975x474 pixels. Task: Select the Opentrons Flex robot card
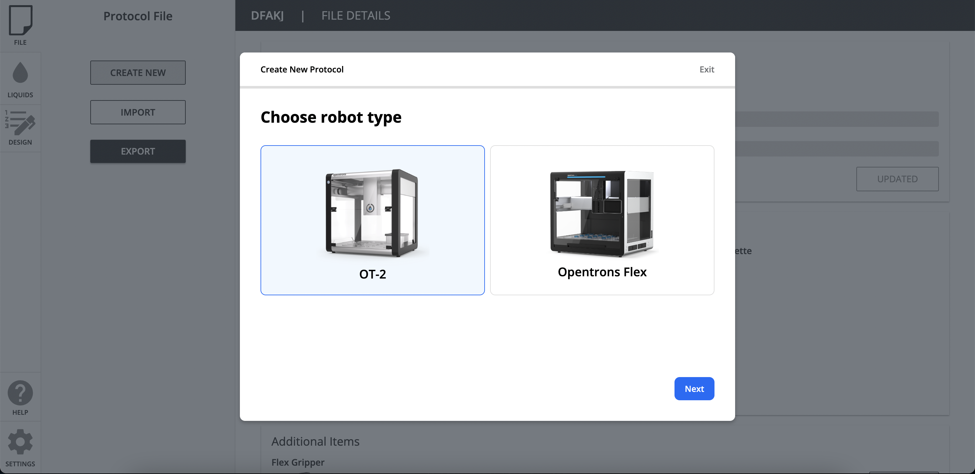coord(602,220)
